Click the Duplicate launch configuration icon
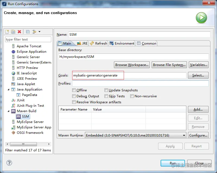The height and width of the screenshot is (173, 217). [x=13, y=32]
